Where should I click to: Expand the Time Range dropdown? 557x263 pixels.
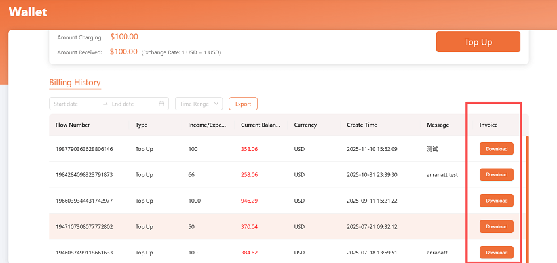tap(199, 104)
